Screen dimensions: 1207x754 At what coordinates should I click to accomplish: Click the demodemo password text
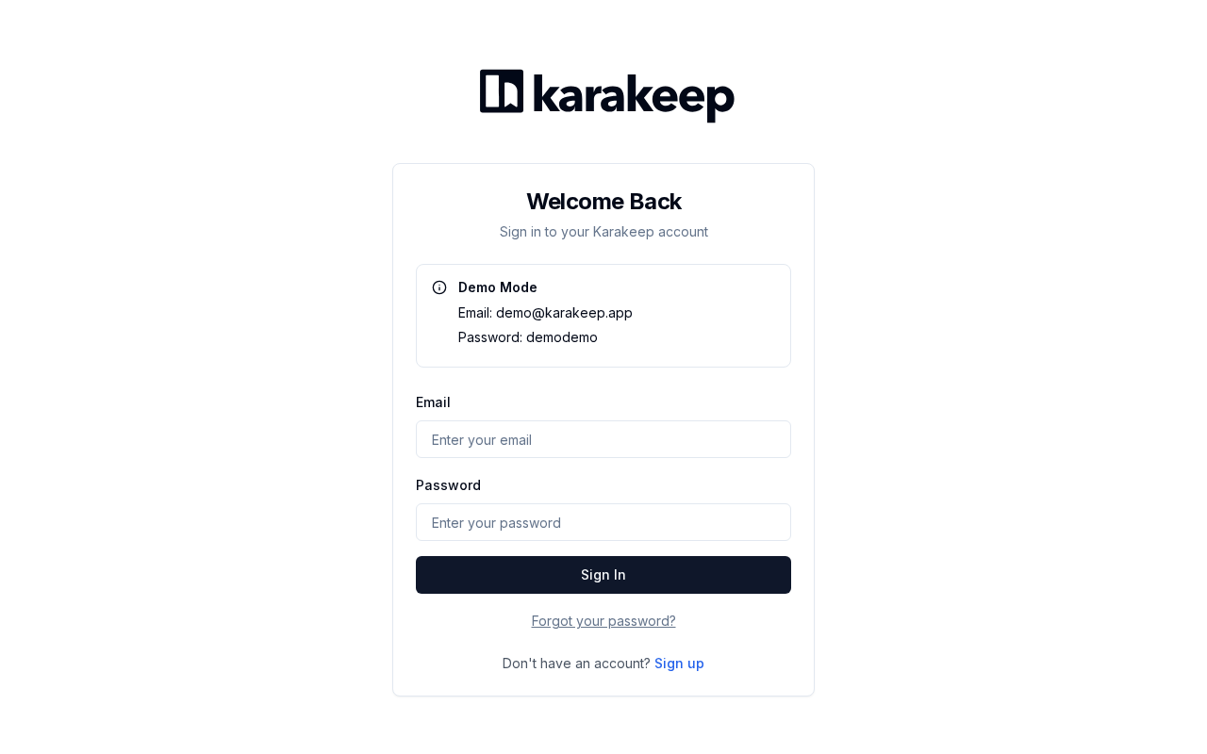562,337
